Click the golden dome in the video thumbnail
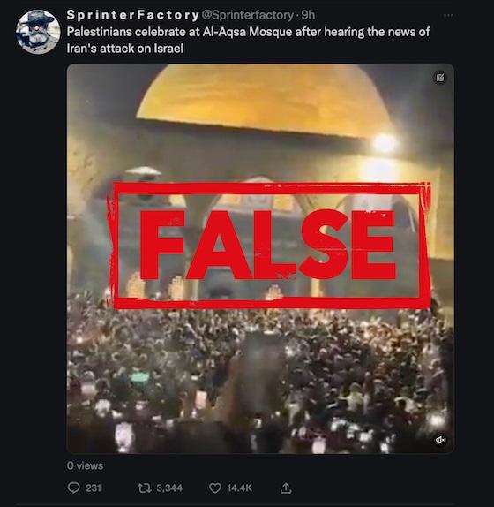Screen dimensions: 494x507 coord(265,99)
